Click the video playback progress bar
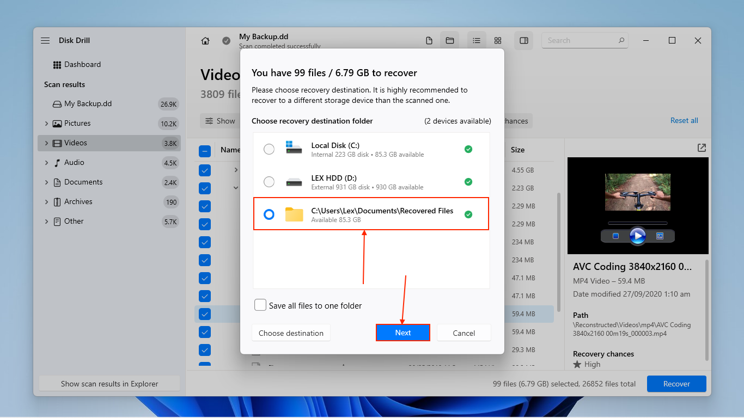This screenshot has width=744, height=418. click(x=637, y=222)
